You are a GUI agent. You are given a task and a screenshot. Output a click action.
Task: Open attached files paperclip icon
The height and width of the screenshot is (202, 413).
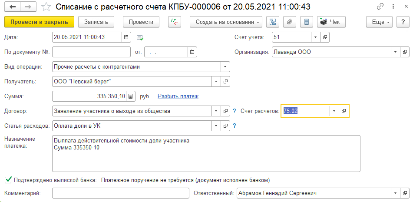tap(290, 22)
